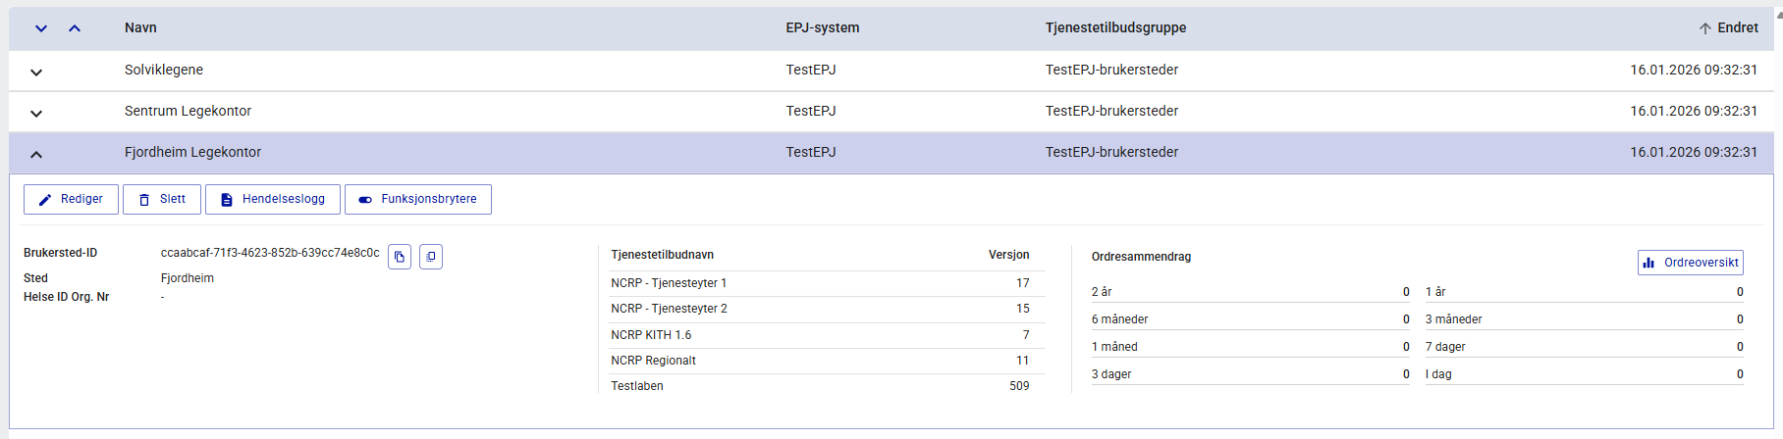Click the sort arrow beside Endret
1783x439 pixels.
click(x=1705, y=28)
